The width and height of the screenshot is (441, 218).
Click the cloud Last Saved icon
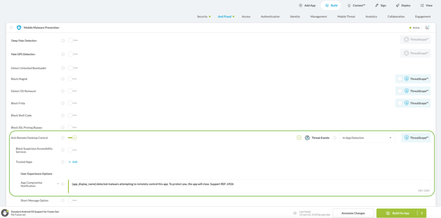click(x=295, y=213)
